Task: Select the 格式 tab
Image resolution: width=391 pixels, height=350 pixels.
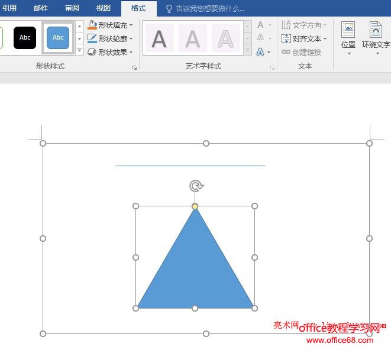Action: tap(138, 8)
